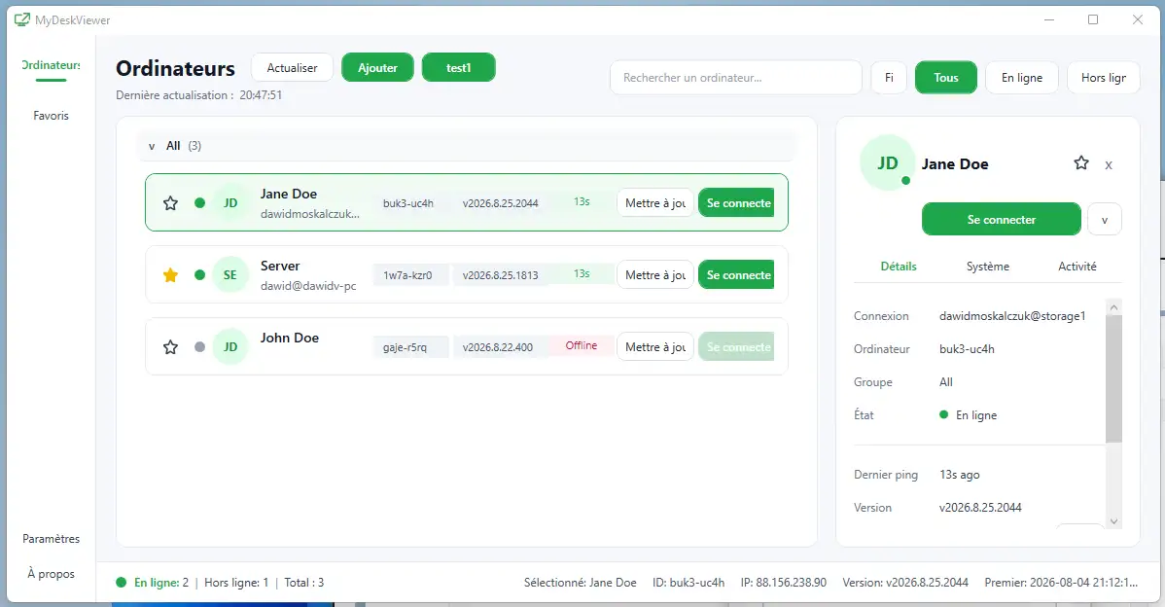Click Se connecter in Jane Doe row
1165x607 pixels.
[736, 203]
